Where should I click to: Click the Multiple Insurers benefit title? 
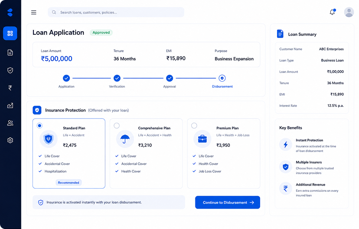[x=309, y=162]
